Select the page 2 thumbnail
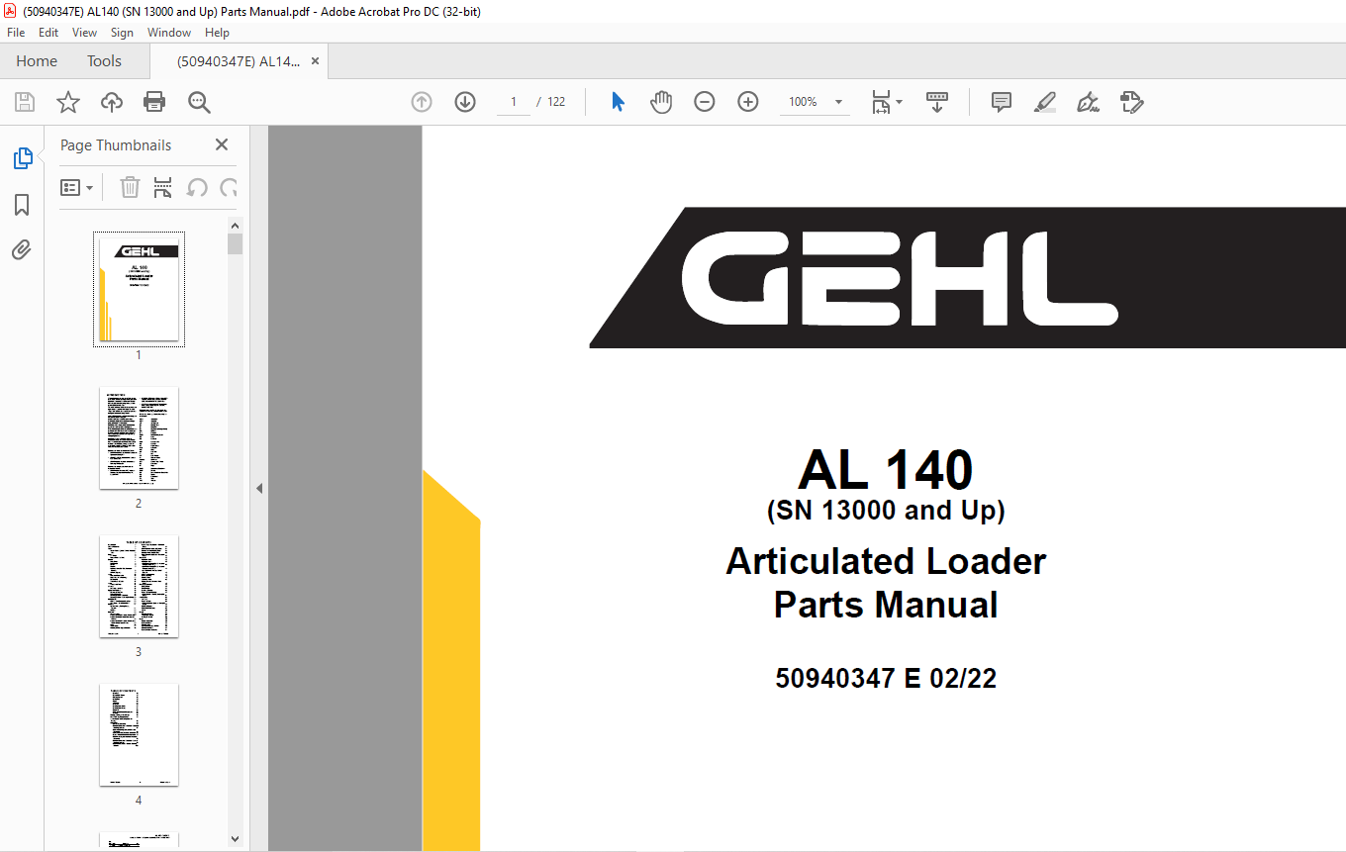The height and width of the screenshot is (852, 1346). [139, 438]
